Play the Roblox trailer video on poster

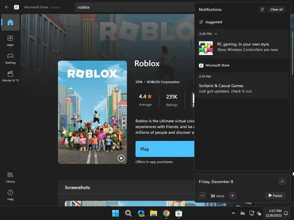121,158
